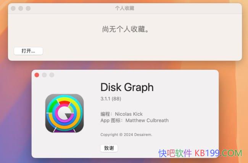
Task: Click the 尚无个人收藏。 message
Action: [126, 29]
